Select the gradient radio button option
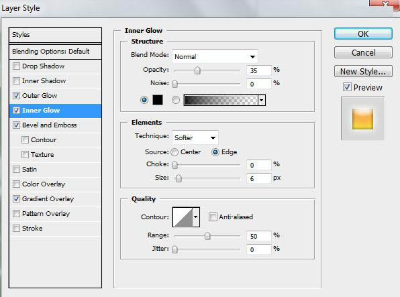The width and height of the screenshot is (400, 297). point(176,100)
